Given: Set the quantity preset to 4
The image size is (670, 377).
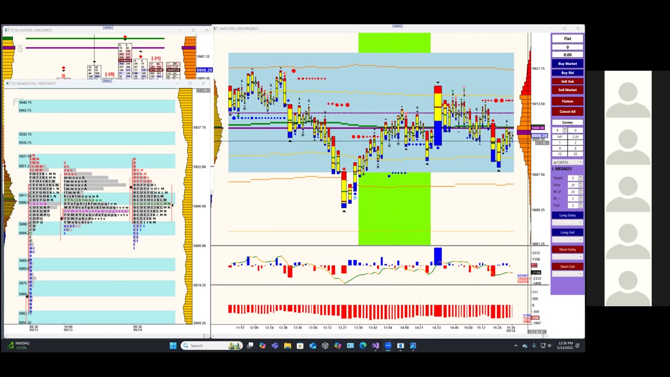Looking at the screenshot, I should [559, 148].
